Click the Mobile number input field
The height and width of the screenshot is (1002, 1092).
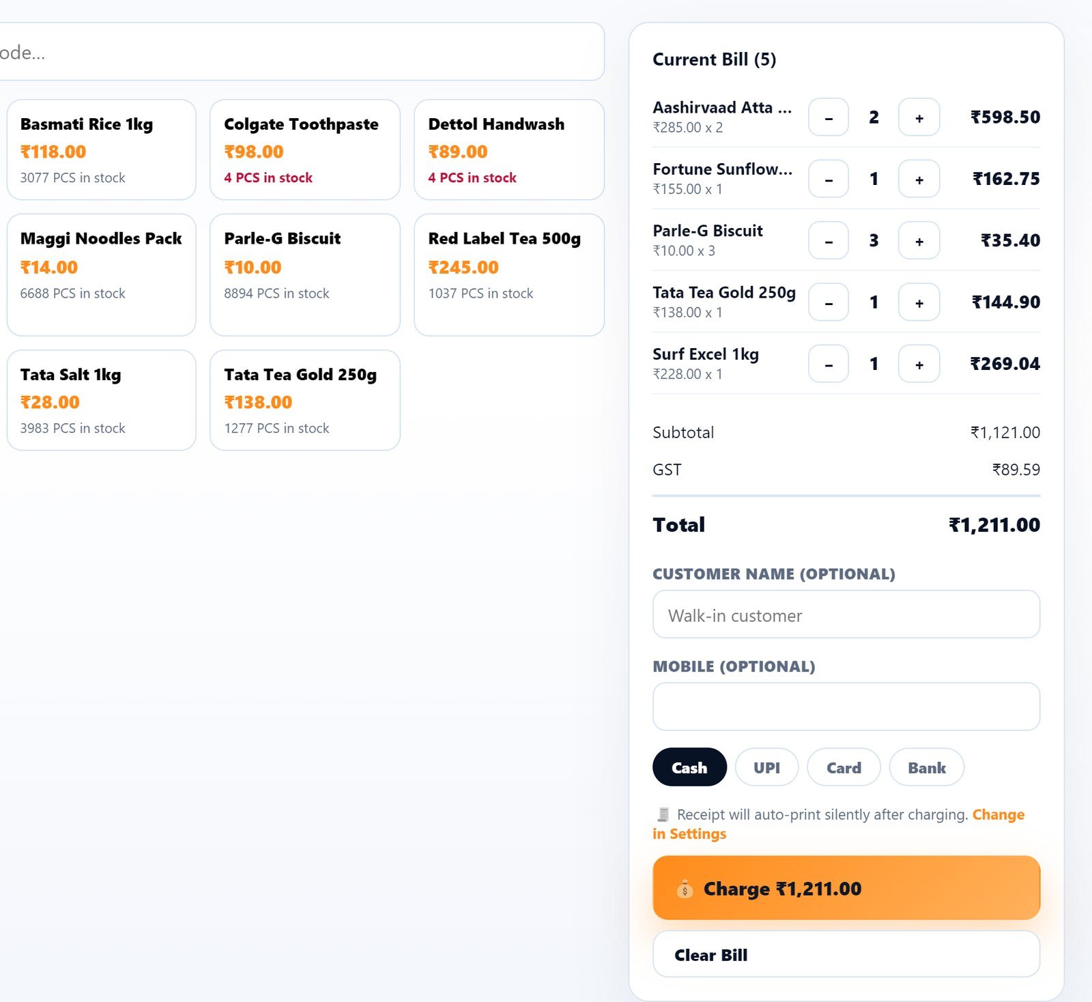(x=846, y=706)
